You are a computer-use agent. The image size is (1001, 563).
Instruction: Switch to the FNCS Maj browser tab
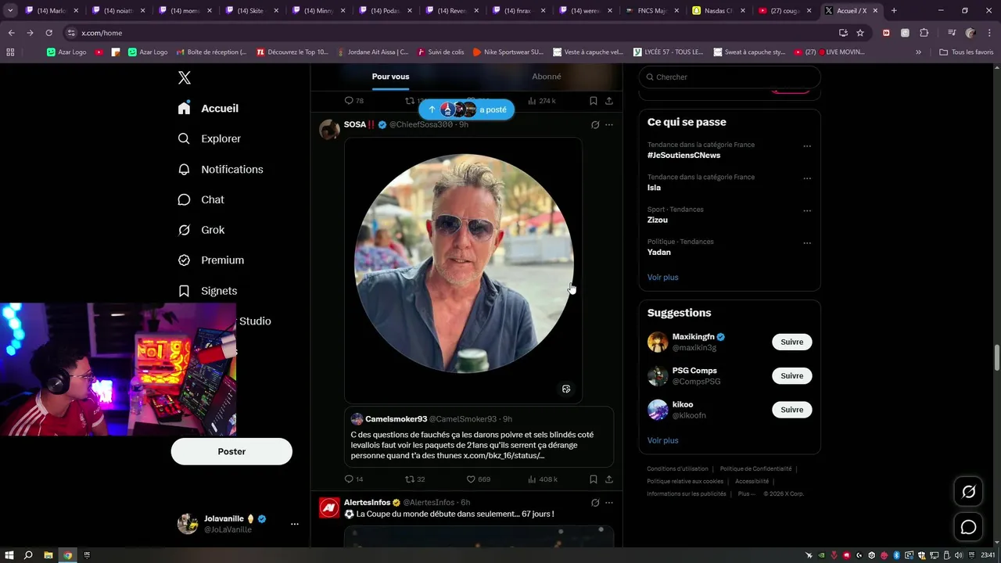pyautogui.click(x=652, y=11)
